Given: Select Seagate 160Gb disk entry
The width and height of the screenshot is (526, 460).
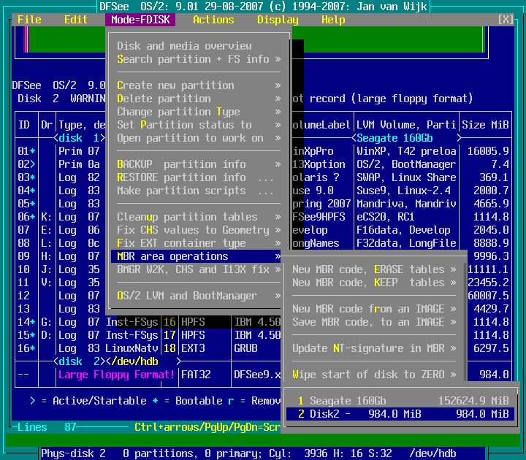Looking at the screenshot, I should (403, 401).
